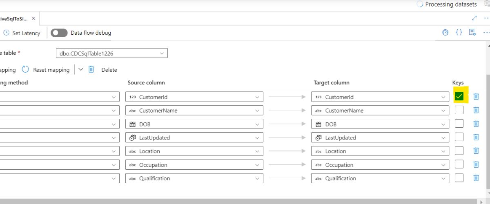
Task: Delete the CustomerId mapping row
Action: pos(476,97)
